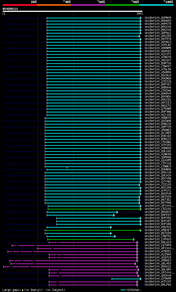Click the green alignment bar for UniRef100_C0PAX0

[x=91, y=239]
